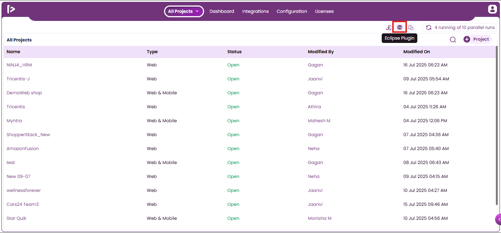Open the help and support chat icon
501x233 pixels.
point(411,28)
